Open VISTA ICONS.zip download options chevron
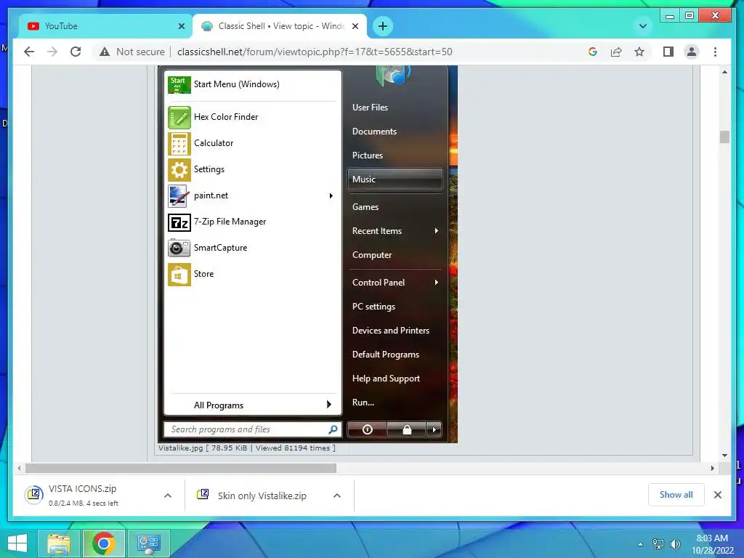Image resolution: width=744 pixels, height=558 pixels. click(168, 496)
